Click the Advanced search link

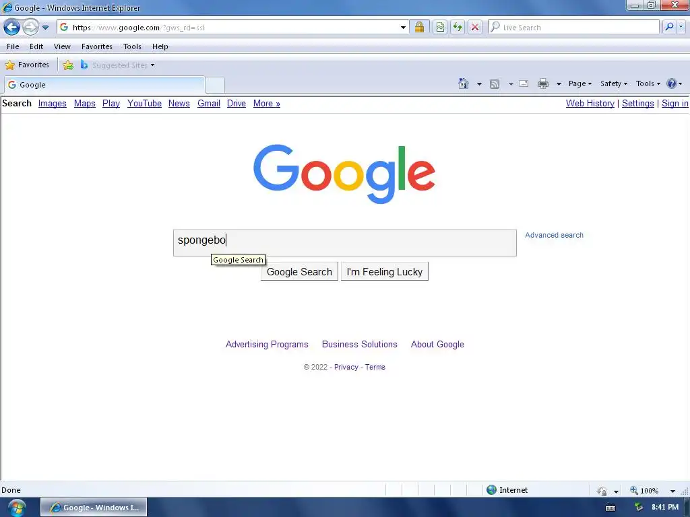[x=554, y=235]
